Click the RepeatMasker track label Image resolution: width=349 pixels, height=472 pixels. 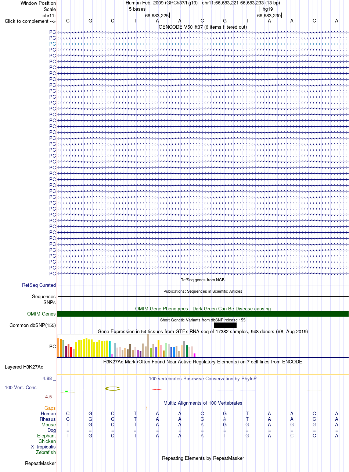point(40,463)
